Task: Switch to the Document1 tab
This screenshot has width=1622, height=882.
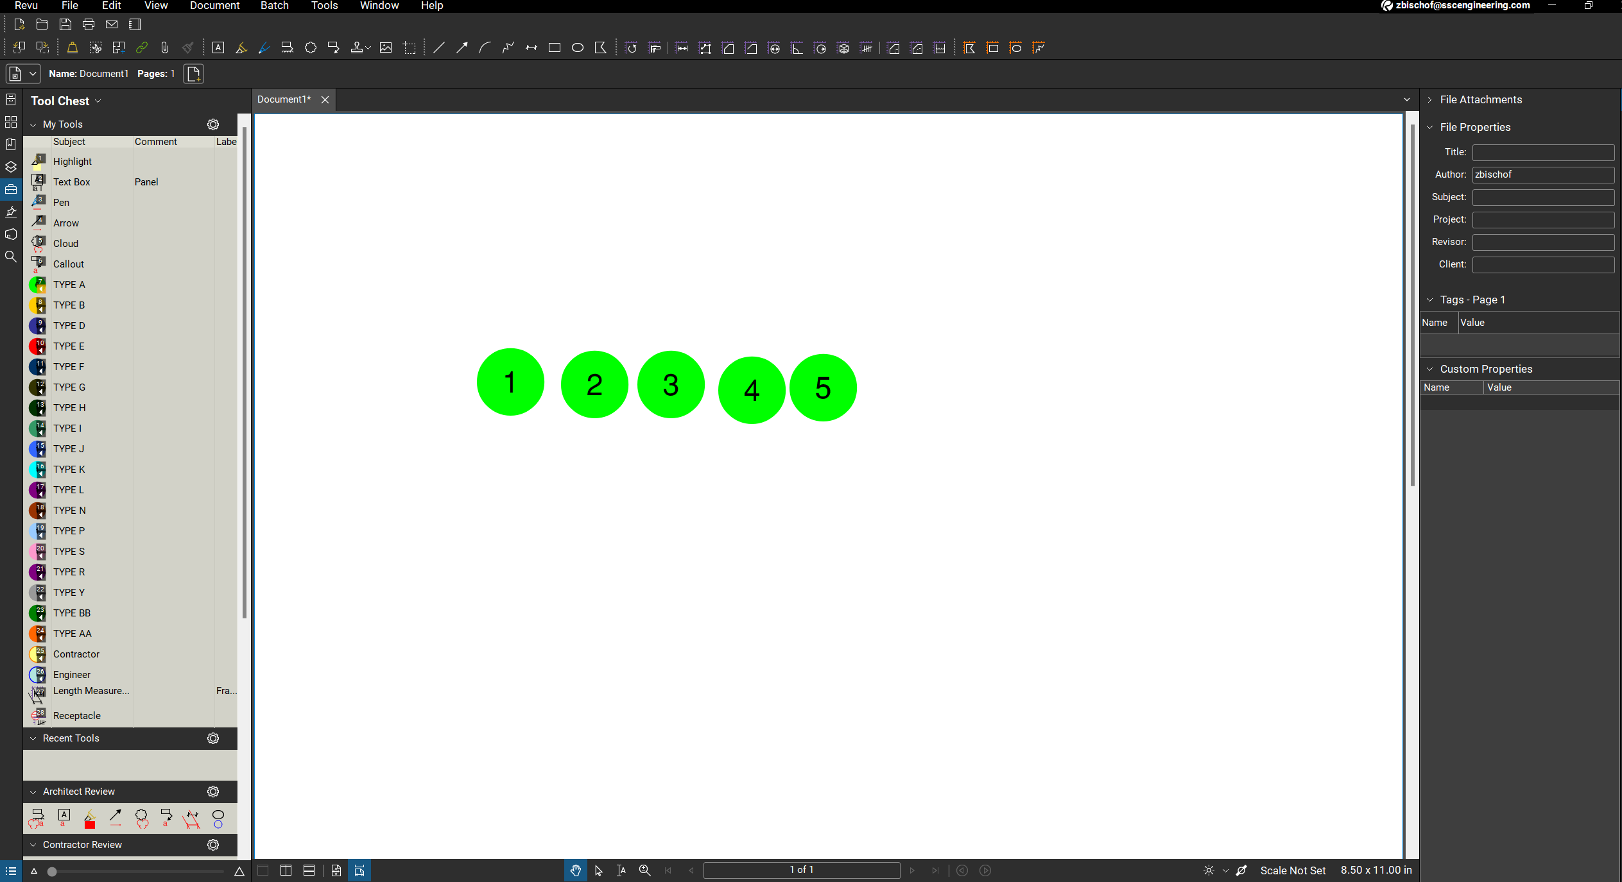Action: (283, 99)
